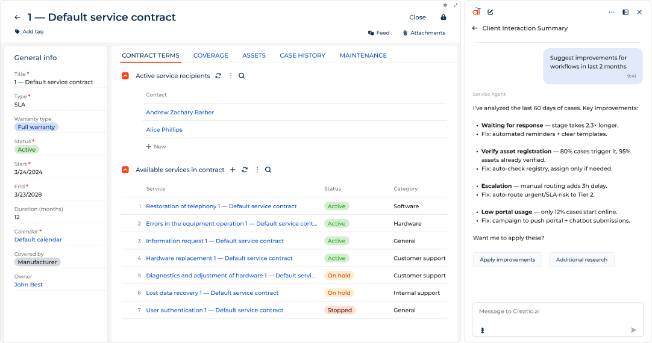Viewport: 652px width, 343px height.
Task: Collapse the Active service recipients section
Action: [x=125, y=76]
